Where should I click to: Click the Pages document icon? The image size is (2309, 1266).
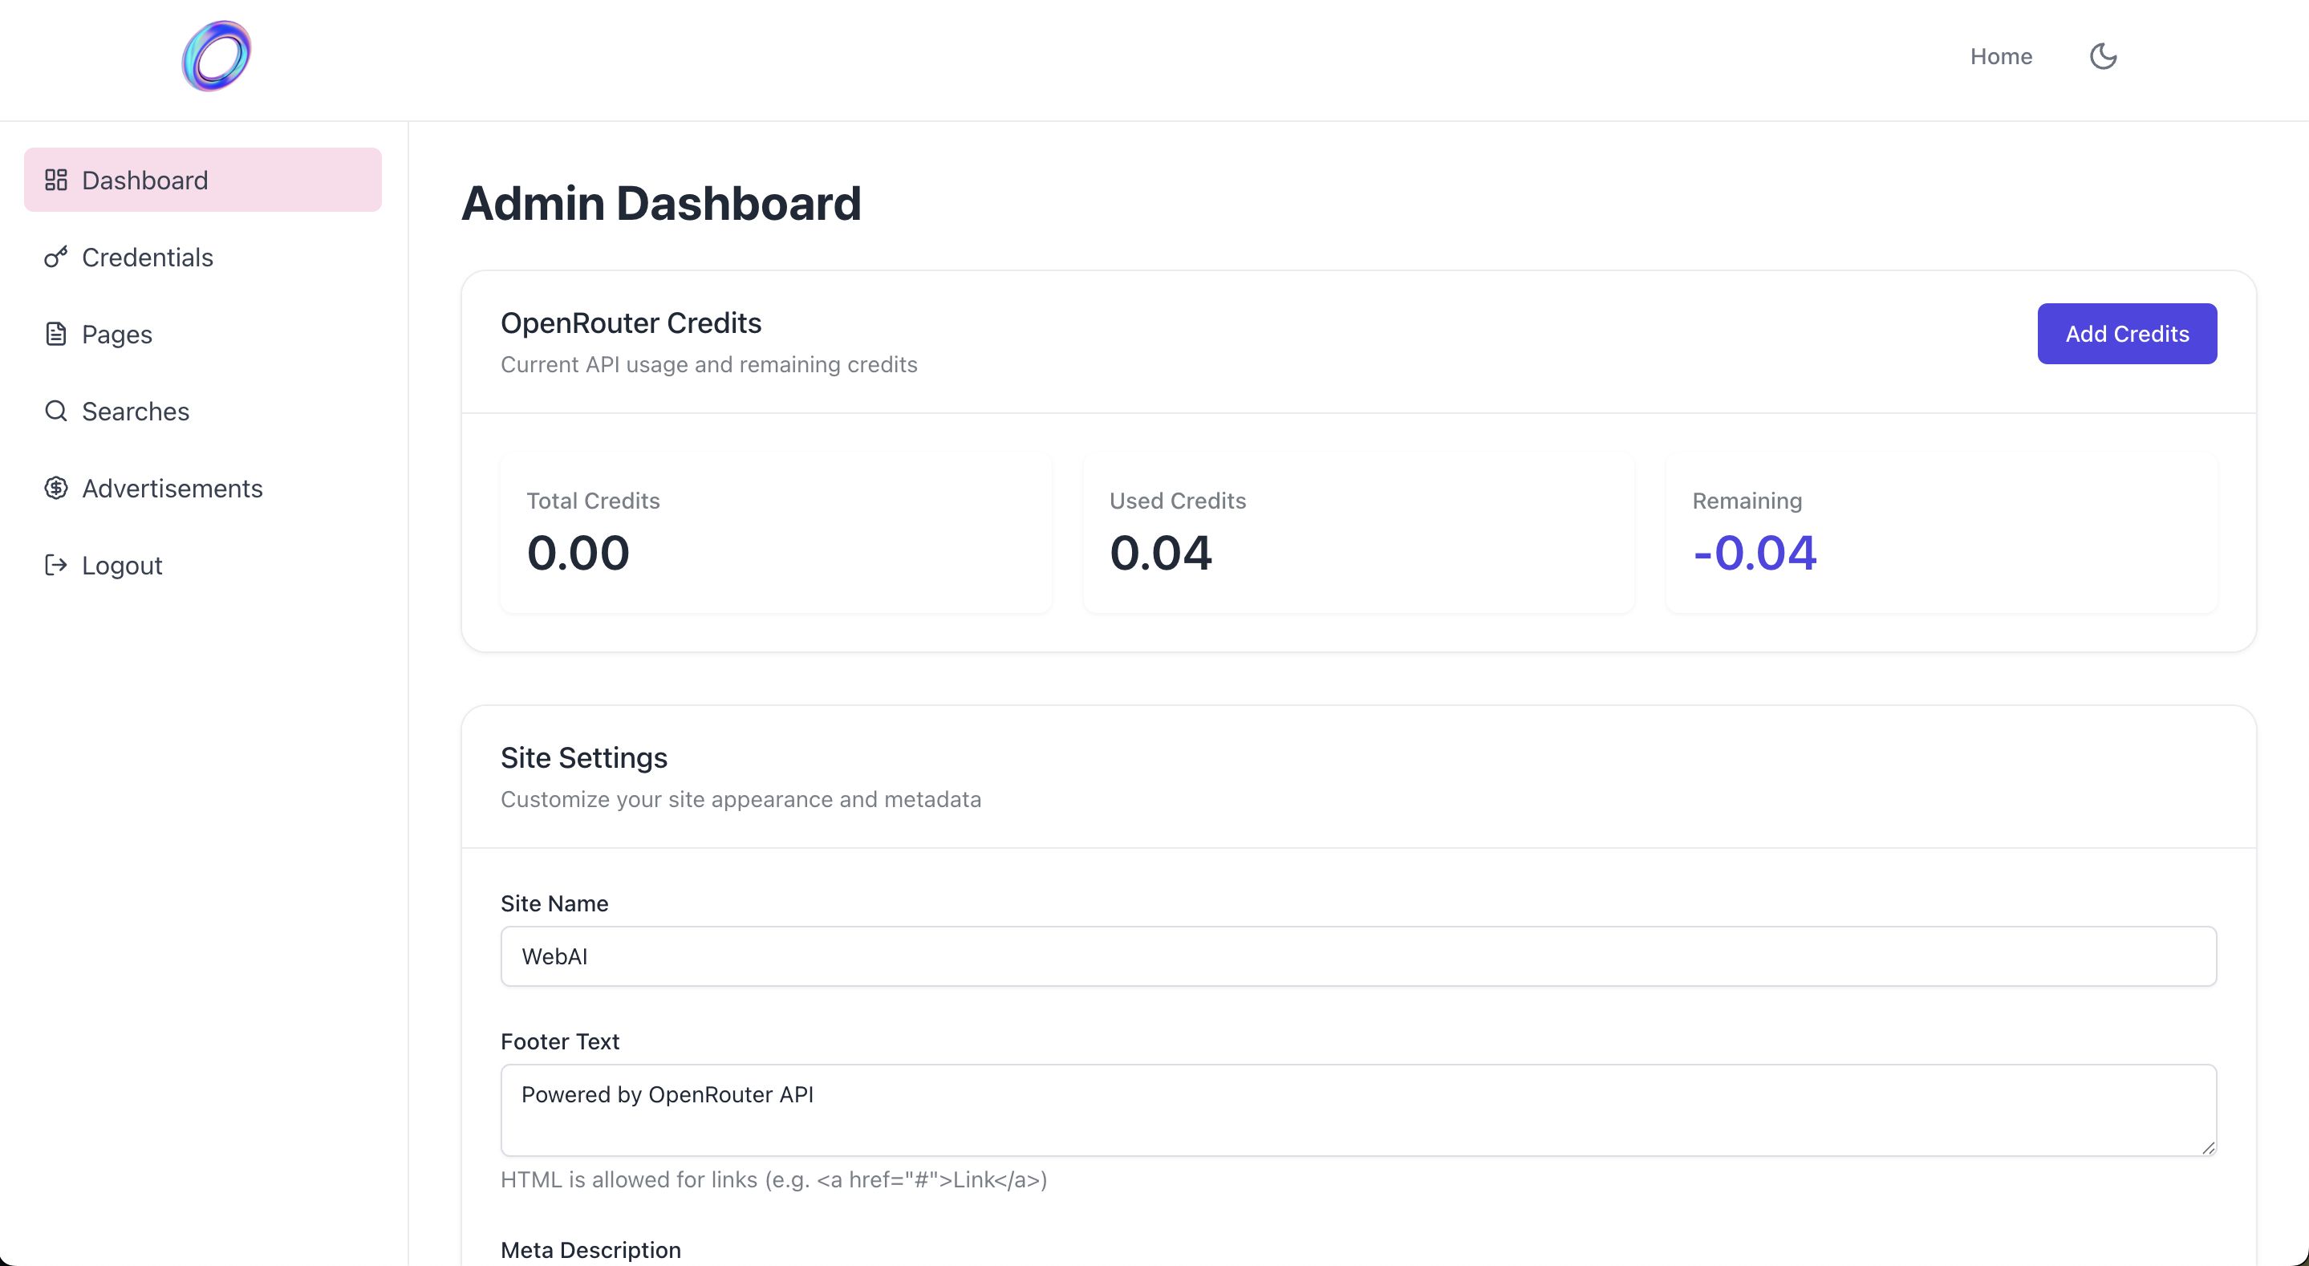click(x=55, y=335)
